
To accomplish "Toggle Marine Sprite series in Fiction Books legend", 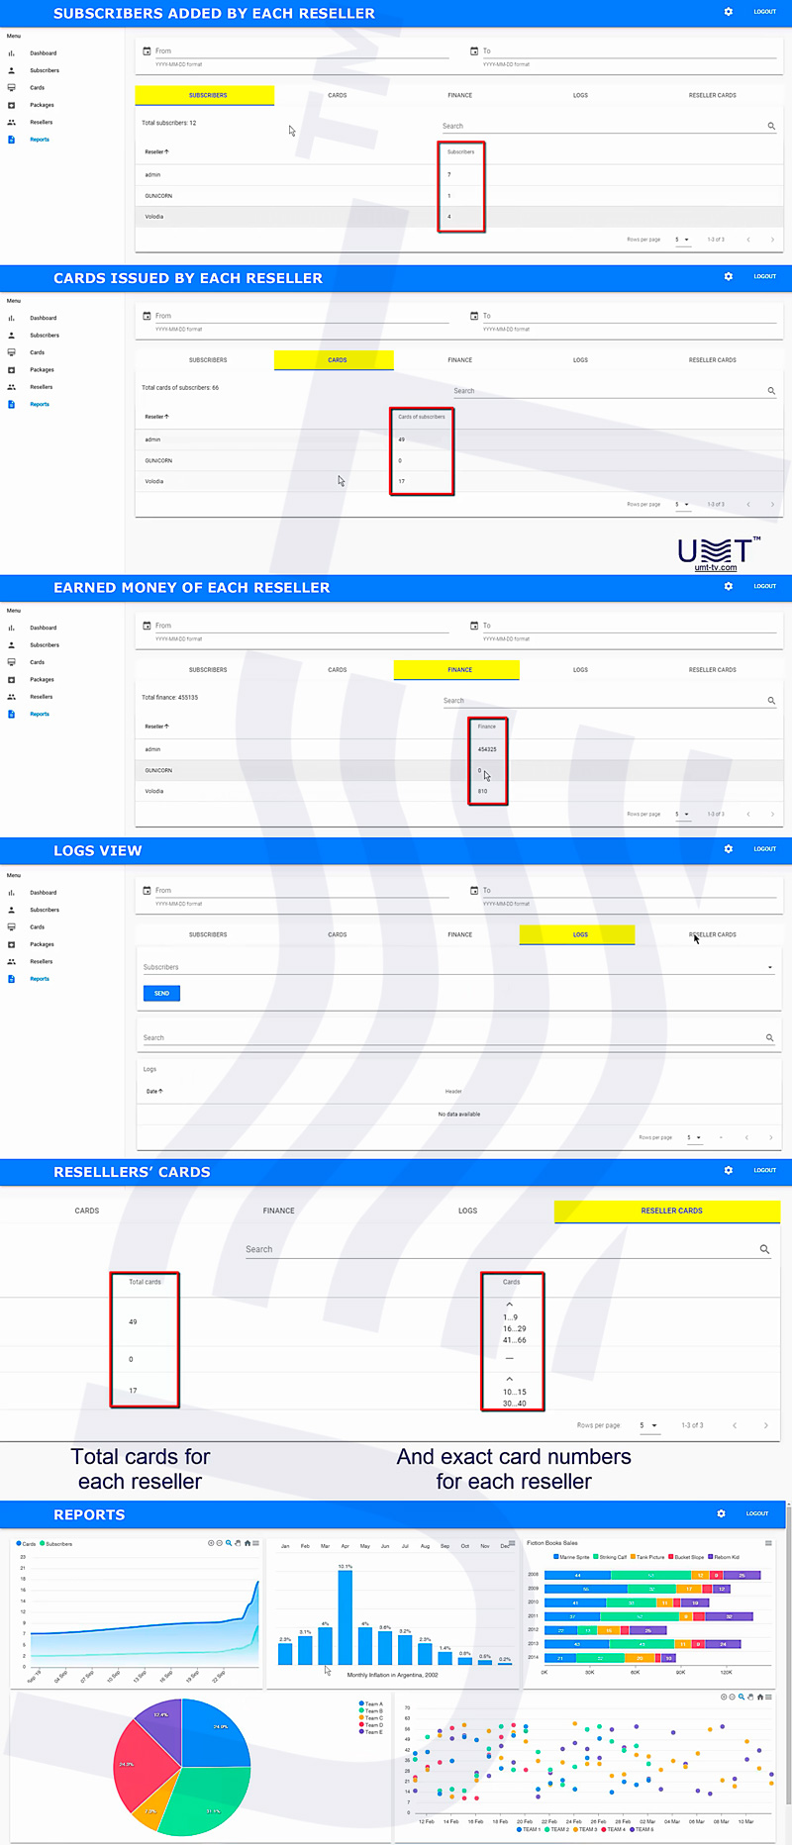I will click(x=571, y=1557).
